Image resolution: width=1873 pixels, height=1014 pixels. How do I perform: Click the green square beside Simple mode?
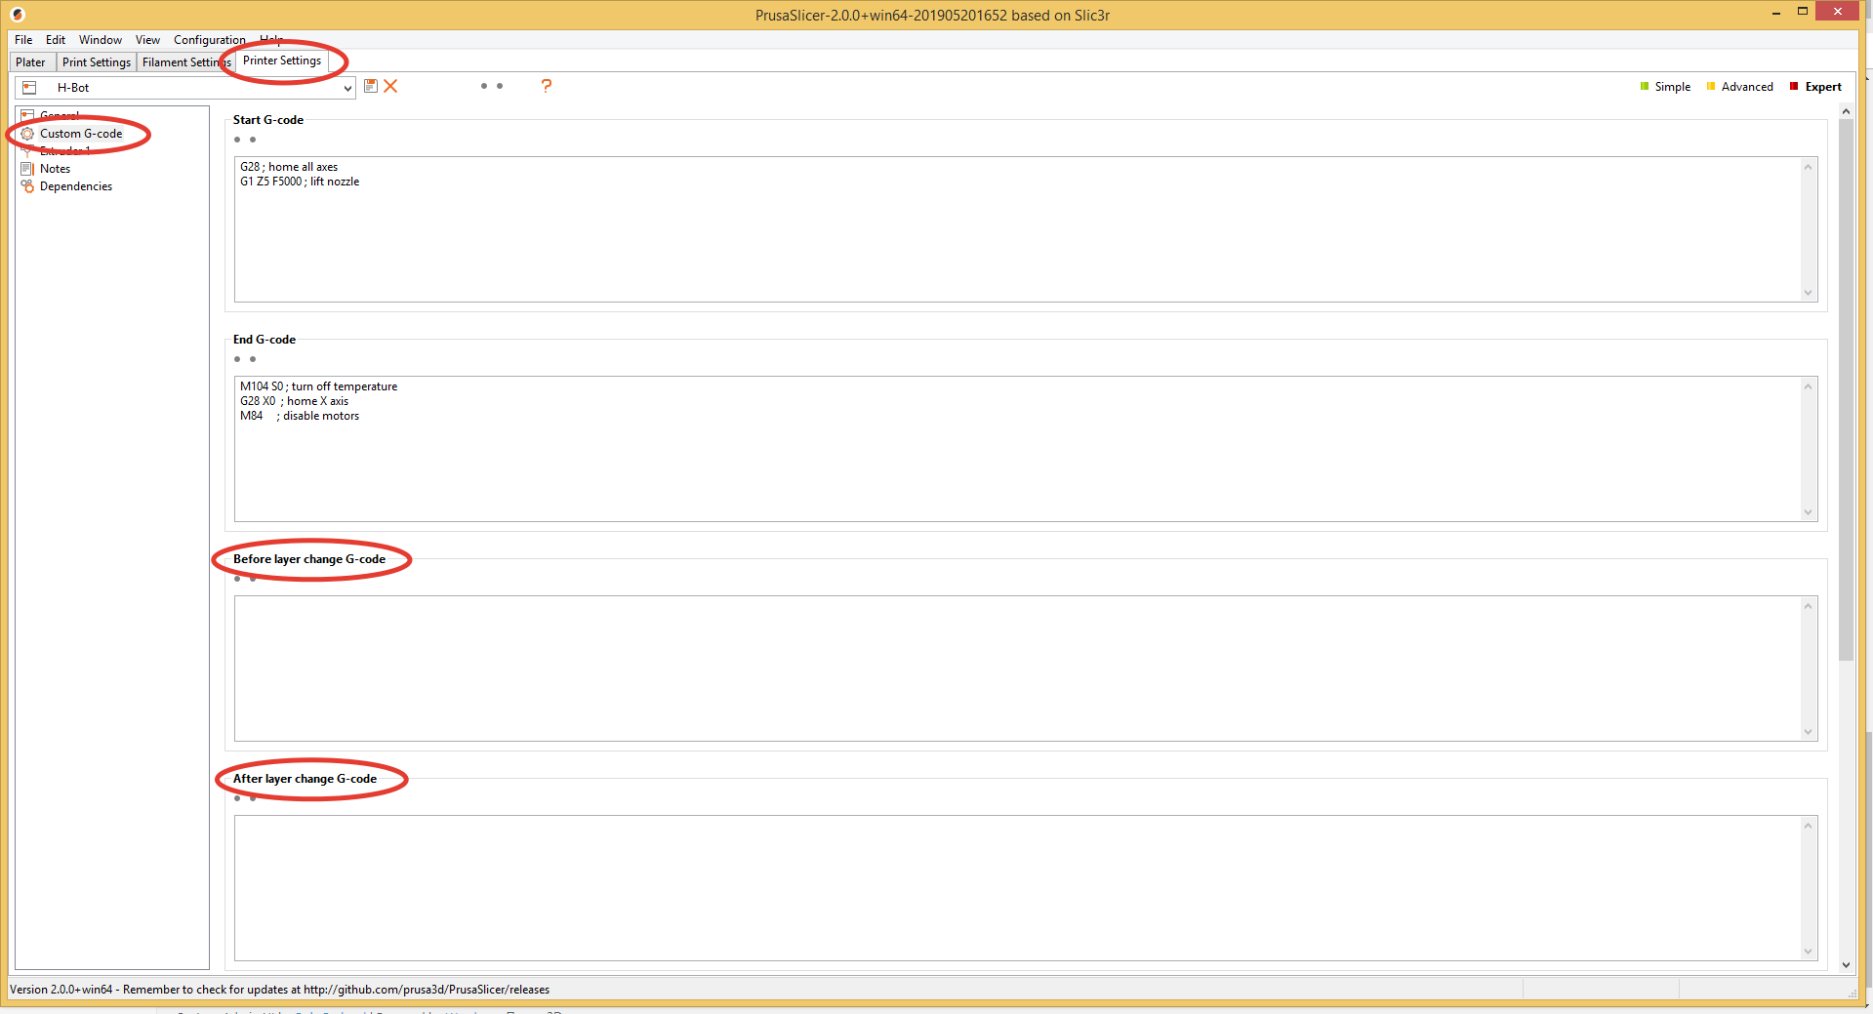pyautogui.click(x=1645, y=86)
